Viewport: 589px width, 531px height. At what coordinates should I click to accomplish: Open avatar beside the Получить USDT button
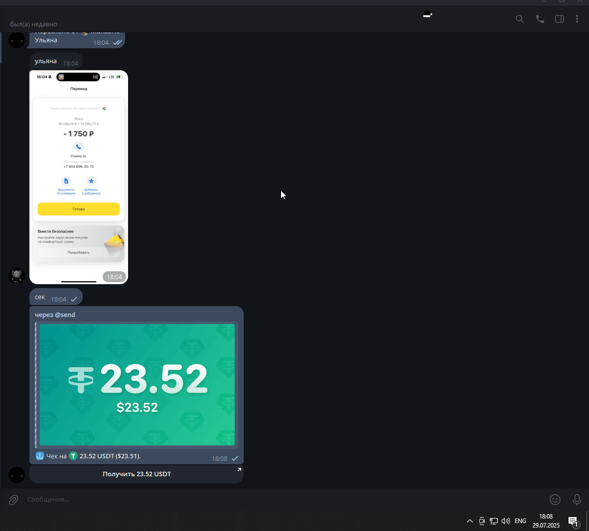pos(16,475)
